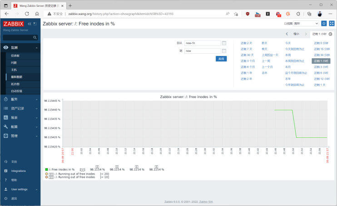Screen dimensions: 337x206
Task: Open the calendar picker for the From field
Action: 224,43
